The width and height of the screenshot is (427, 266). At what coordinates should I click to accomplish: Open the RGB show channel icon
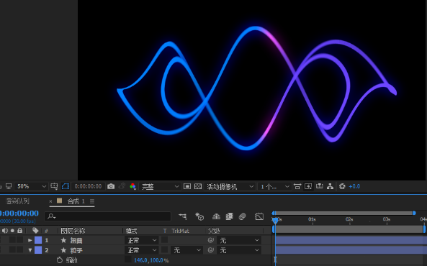pos(132,186)
